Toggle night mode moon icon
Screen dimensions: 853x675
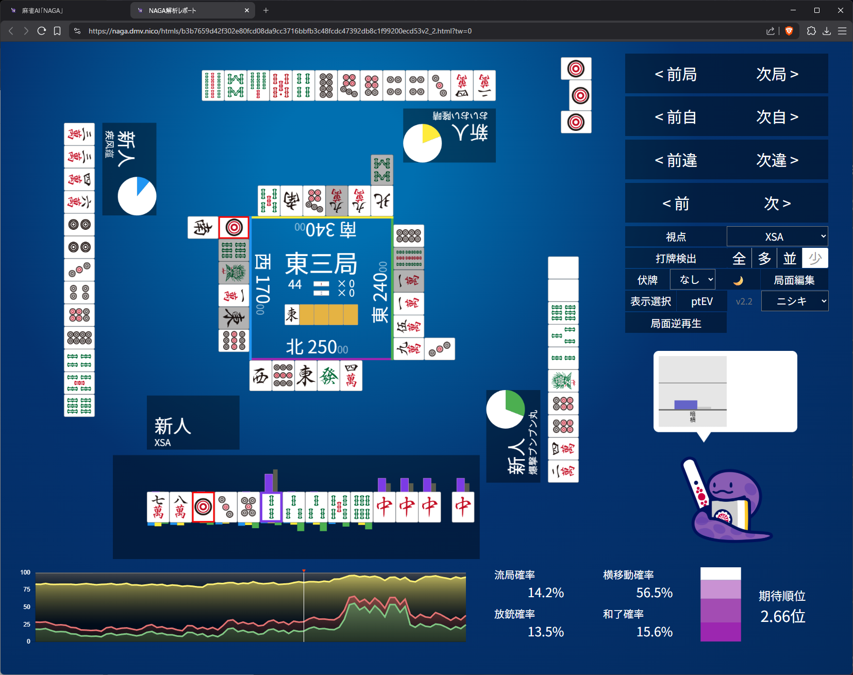(x=738, y=280)
